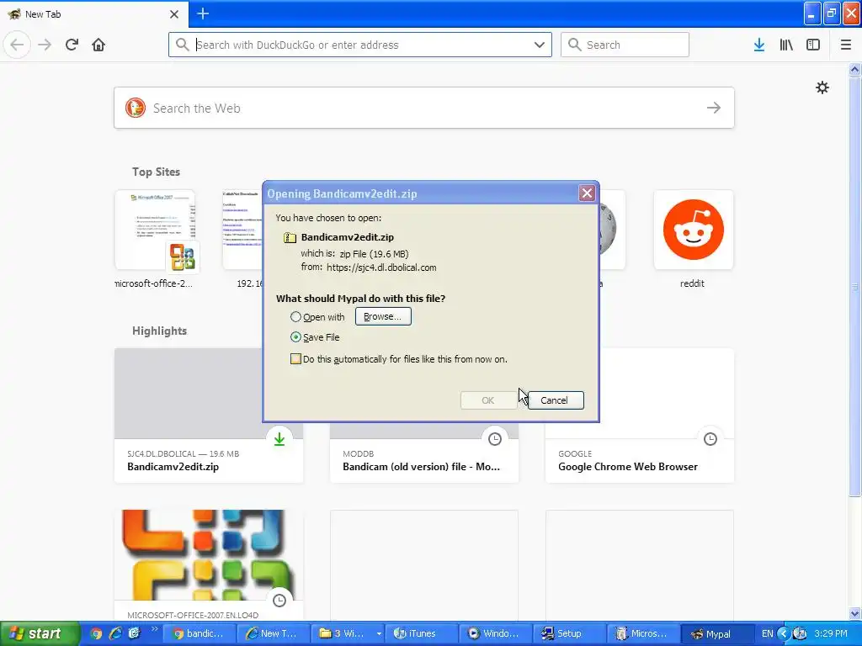
Task: Click the browser forward arrow button
Action: tap(45, 45)
